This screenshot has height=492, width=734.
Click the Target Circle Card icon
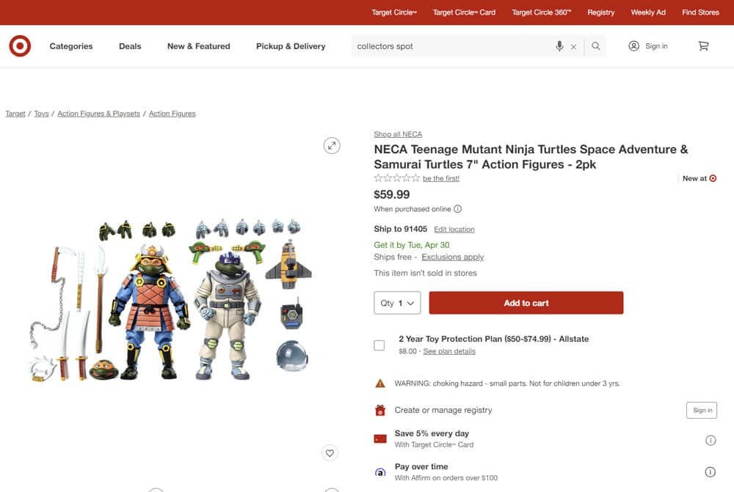tap(379, 438)
